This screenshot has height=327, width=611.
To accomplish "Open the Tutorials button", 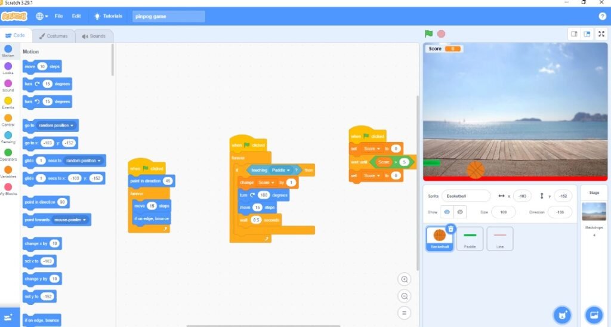I will click(x=108, y=16).
